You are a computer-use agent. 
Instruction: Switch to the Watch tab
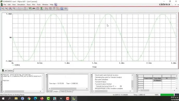click(62, 91)
